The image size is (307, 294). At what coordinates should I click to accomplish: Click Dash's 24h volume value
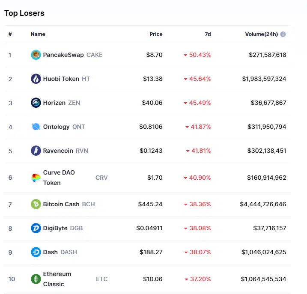pos(264,252)
